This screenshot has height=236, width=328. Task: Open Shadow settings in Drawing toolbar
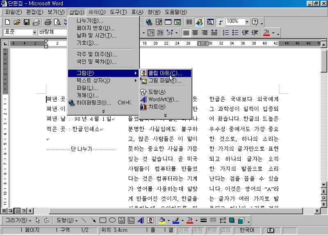232,220
